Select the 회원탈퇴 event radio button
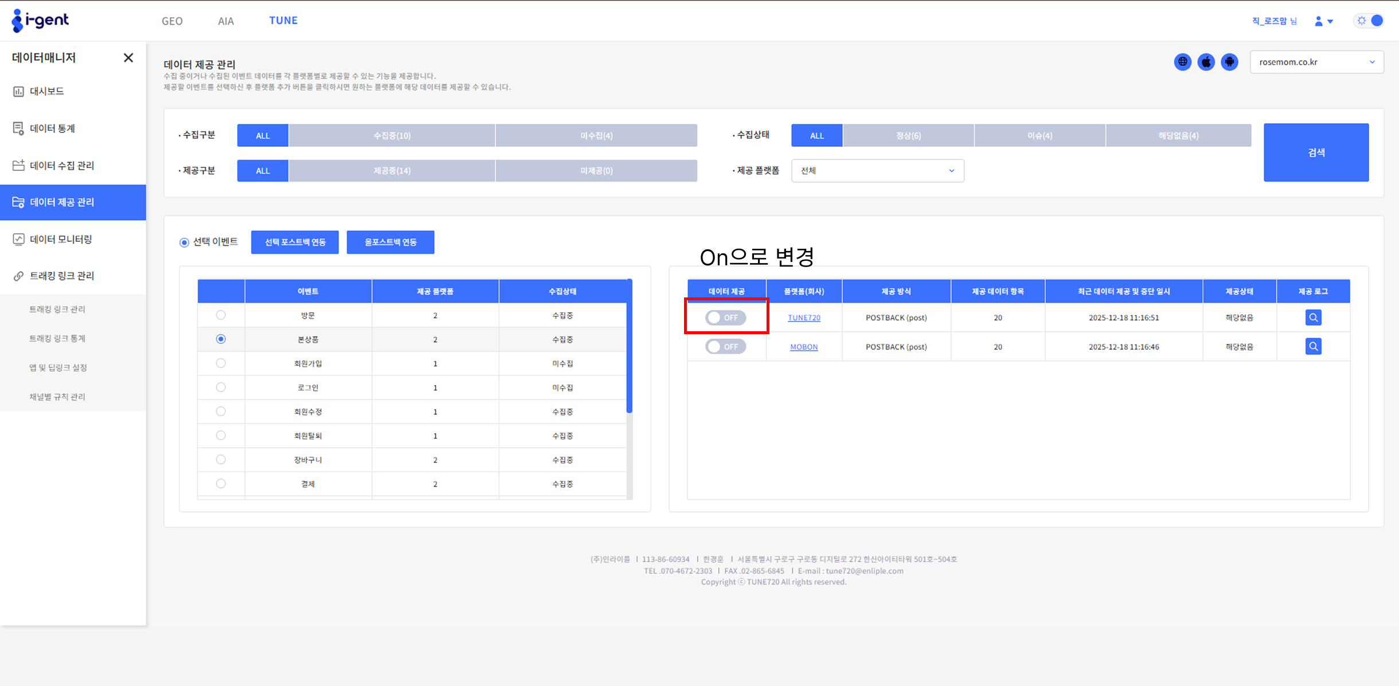The height and width of the screenshot is (686, 1399). point(221,436)
